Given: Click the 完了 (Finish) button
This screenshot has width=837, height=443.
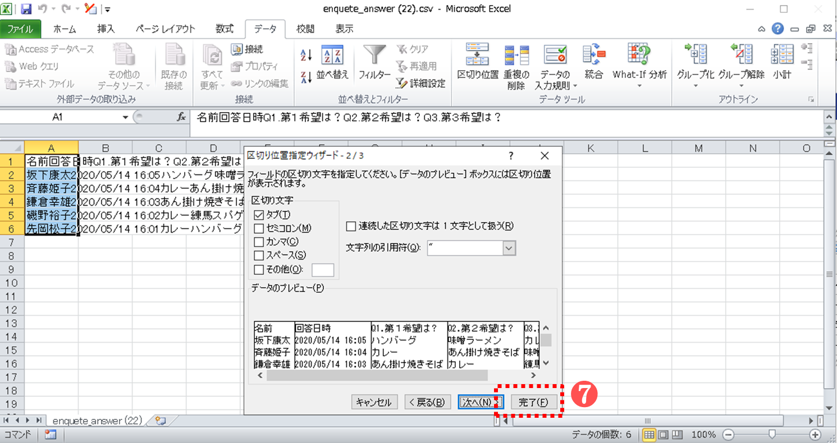Looking at the screenshot, I should [x=533, y=402].
